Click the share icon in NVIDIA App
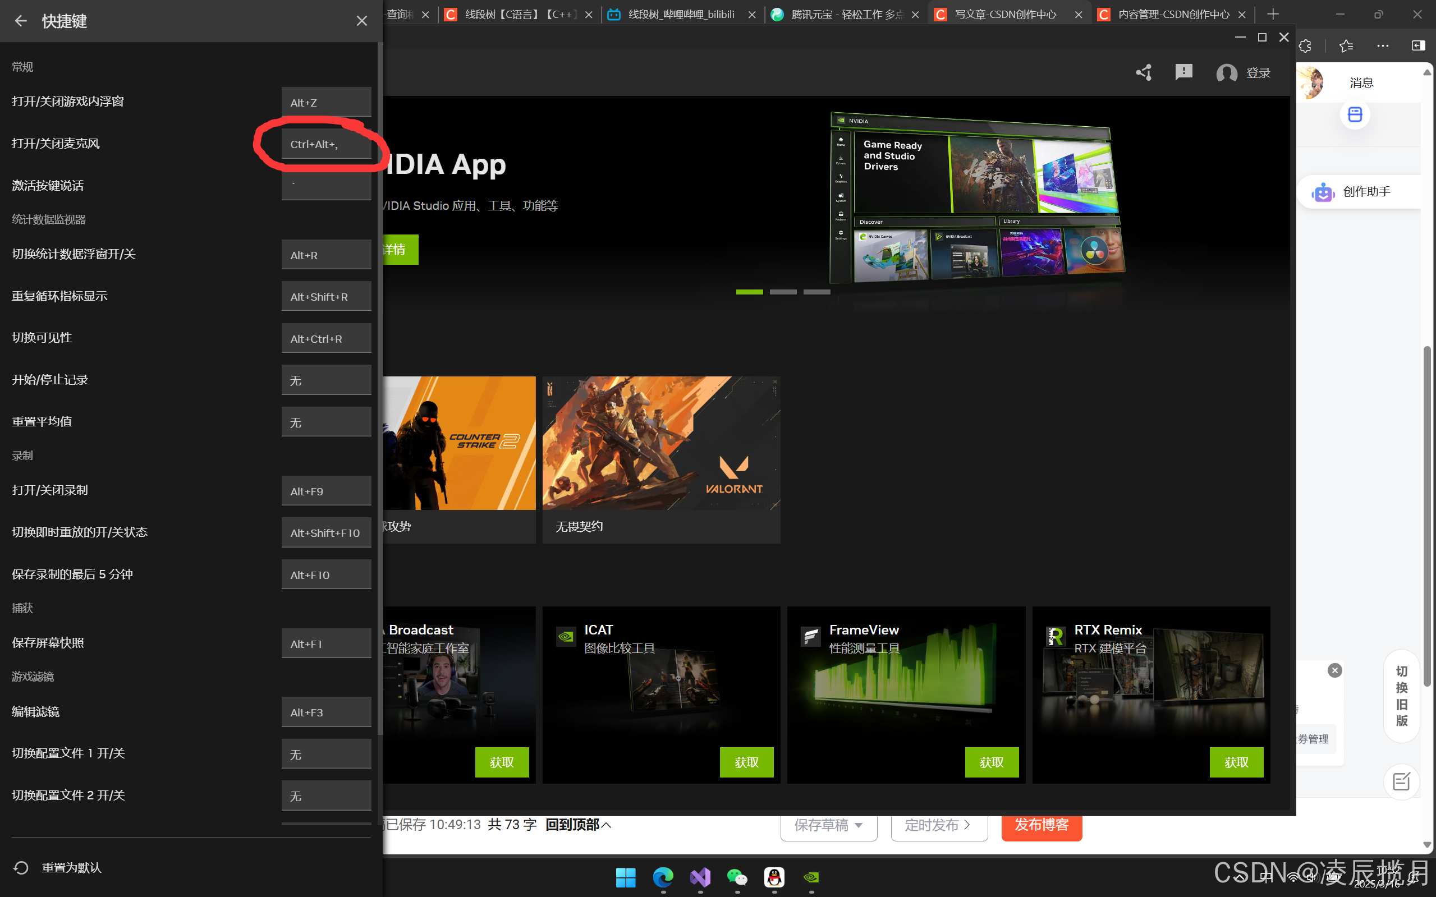This screenshot has width=1436, height=897. [1144, 73]
